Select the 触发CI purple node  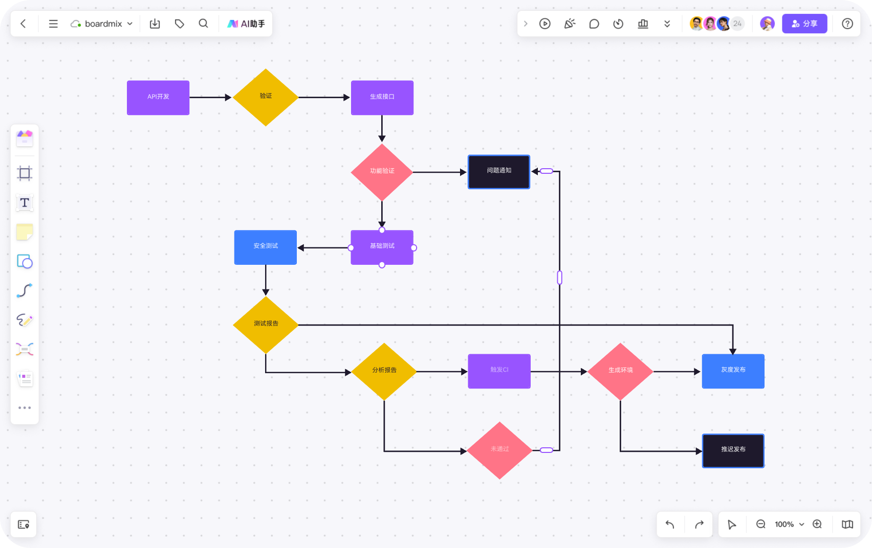pos(499,371)
